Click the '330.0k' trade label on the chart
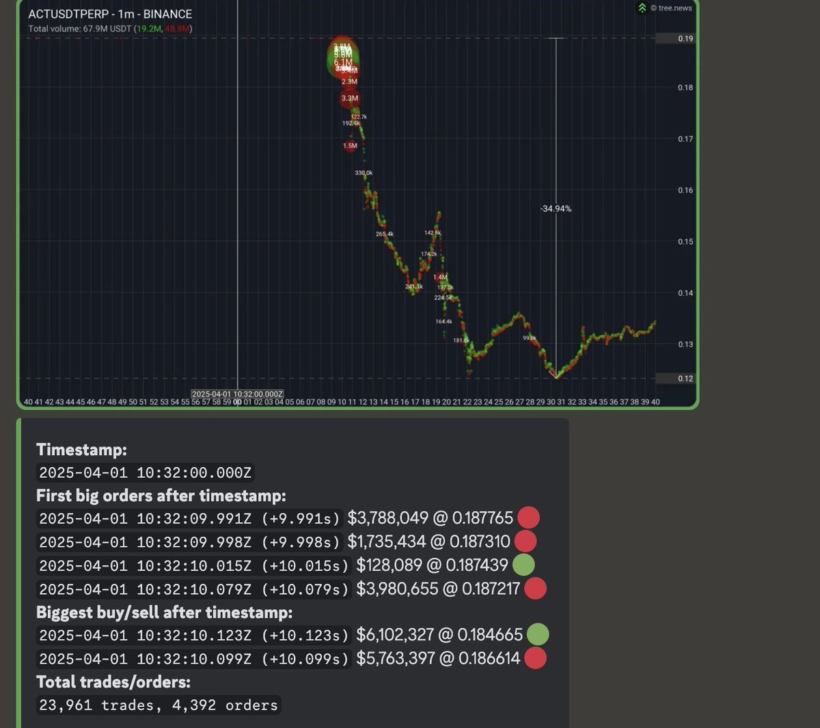 (364, 173)
